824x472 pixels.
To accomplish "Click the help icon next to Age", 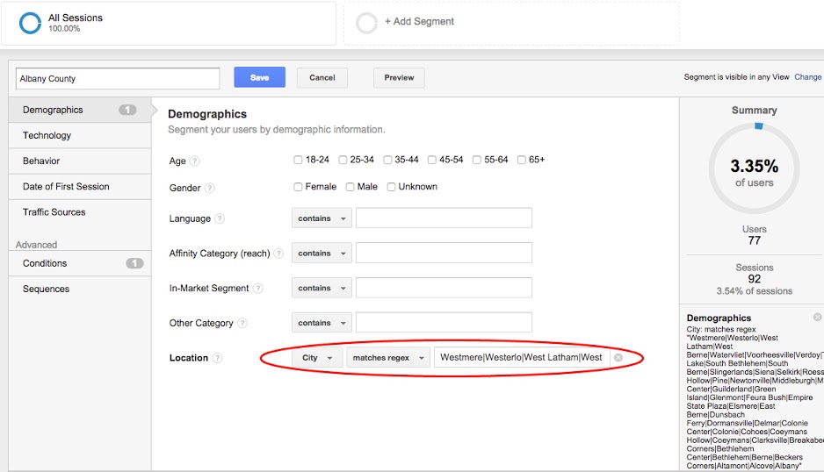I will coord(195,161).
